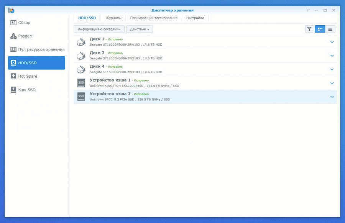The width and height of the screenshot is (345, 223).
Task: Click the Диск 4 hard drive icon
Action: 81,69
